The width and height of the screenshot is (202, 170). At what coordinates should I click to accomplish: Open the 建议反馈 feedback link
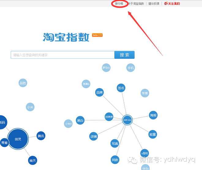tap(154, 4)
